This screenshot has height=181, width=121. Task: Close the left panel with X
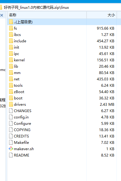2,15
